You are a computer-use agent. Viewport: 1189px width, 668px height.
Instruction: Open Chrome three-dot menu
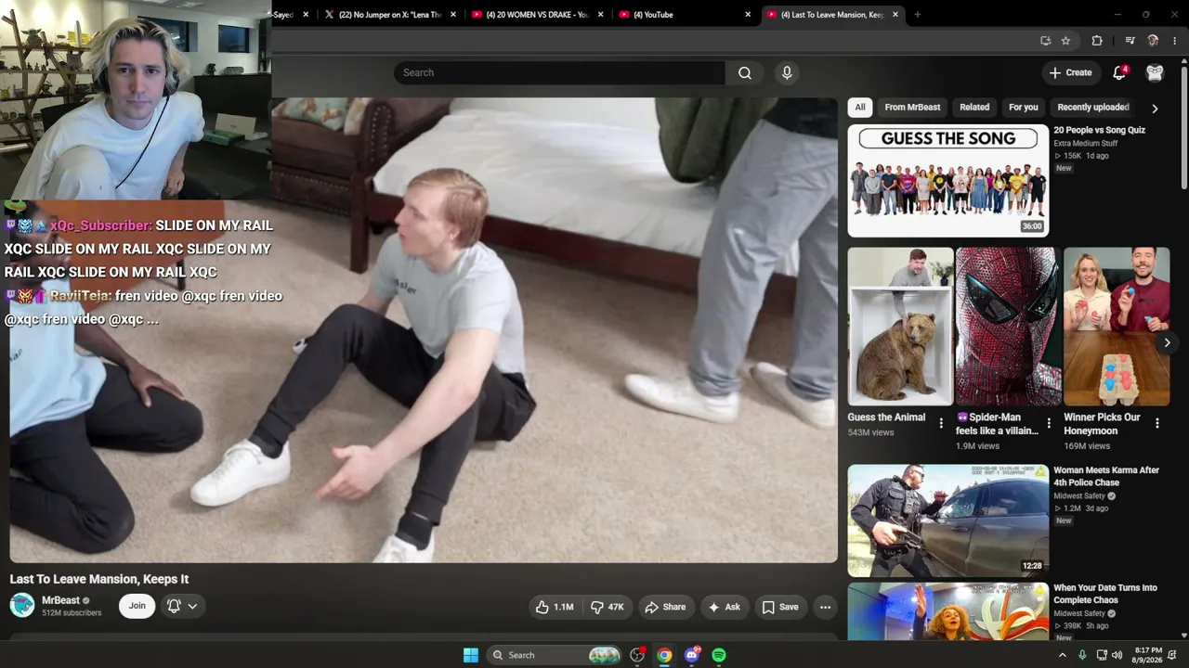[1175, 41]
